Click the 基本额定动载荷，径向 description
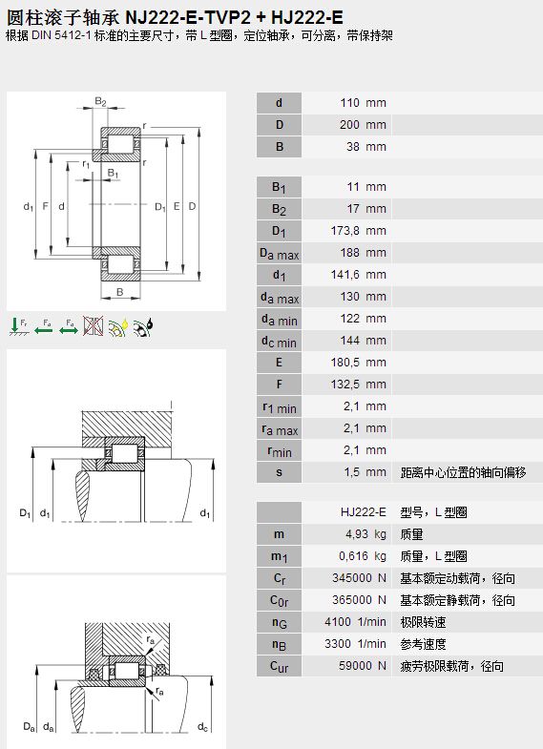The image size is (543, 749). point(457,579)
